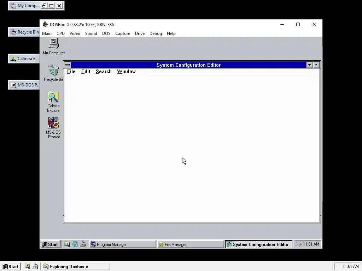Maximize System Configuration Editor with up arrow
362x271 pixels.
[x=316, y=65]
